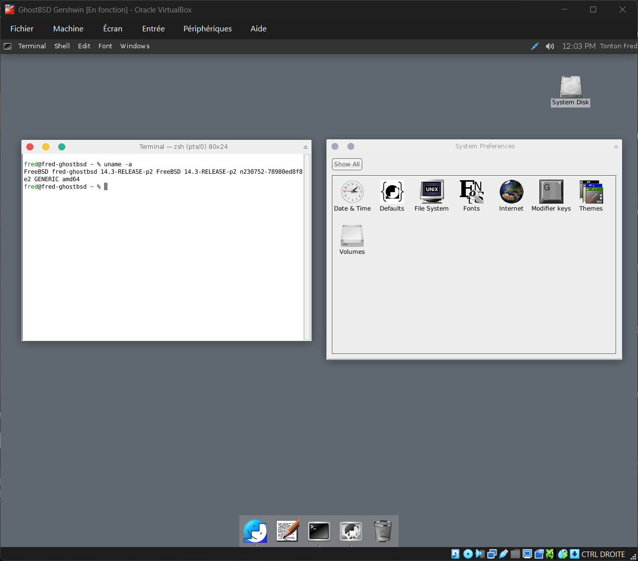Open the Fonts preference pane
Viewport: 638px width, 561px height.
click(471, 192)
